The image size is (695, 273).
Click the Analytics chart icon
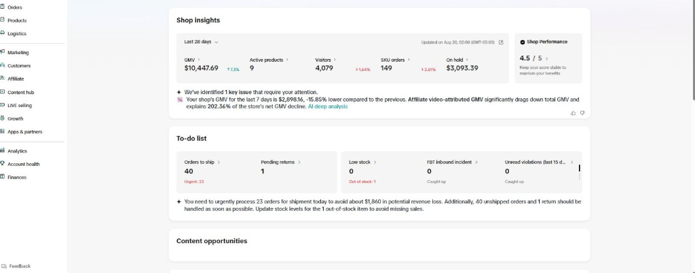[2, 150]
